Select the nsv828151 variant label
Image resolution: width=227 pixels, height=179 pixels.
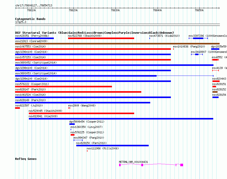coord(219,84)
